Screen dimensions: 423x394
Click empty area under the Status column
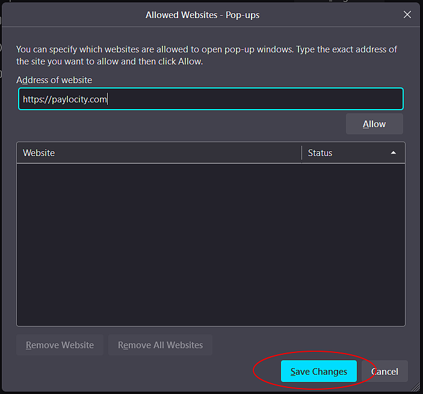click(x=353, y=241)
